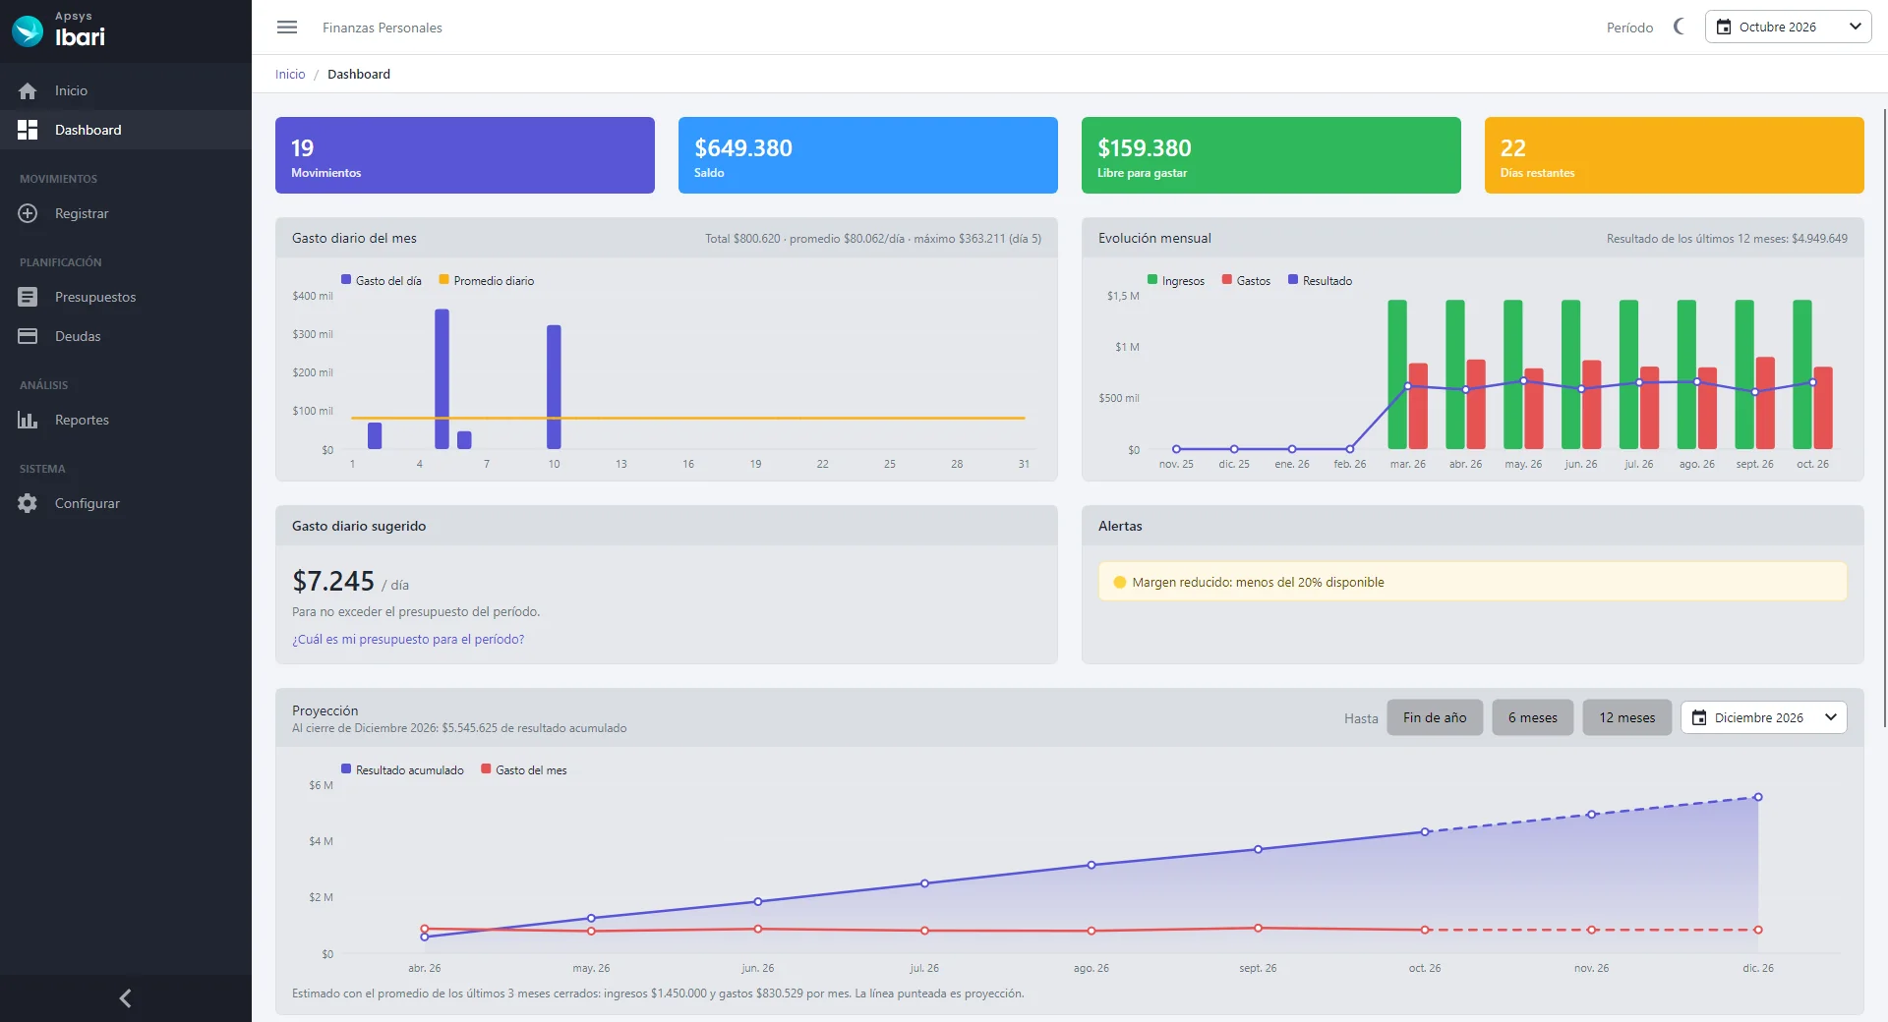Click the Presupuestos document icon
The height and width of the screenshot is (1022, 1888).
28,297
